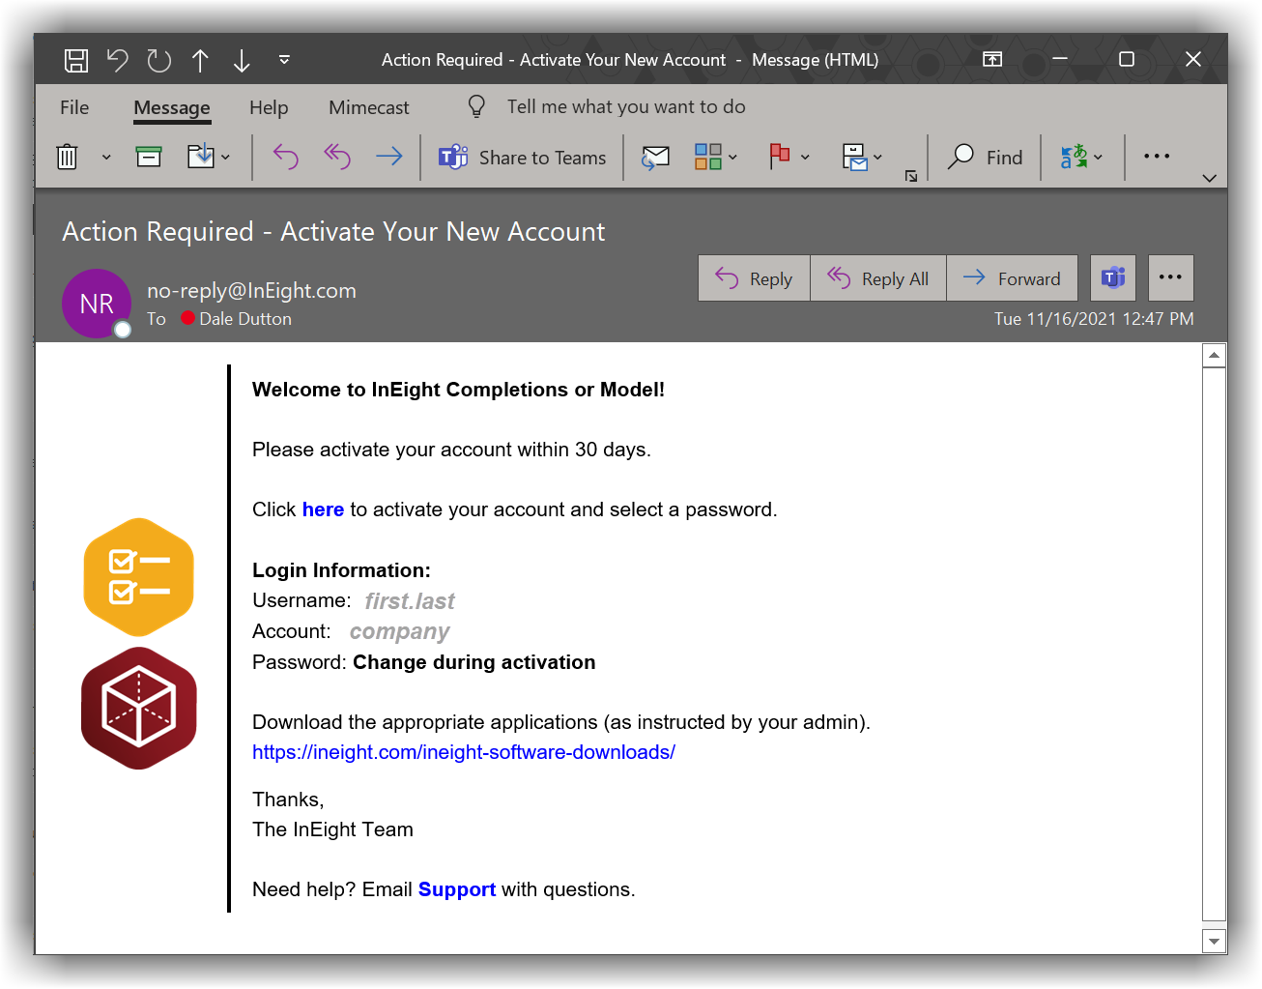1262x989 pixels.
Task: Maximize the message window
Action: point(1127,60)
